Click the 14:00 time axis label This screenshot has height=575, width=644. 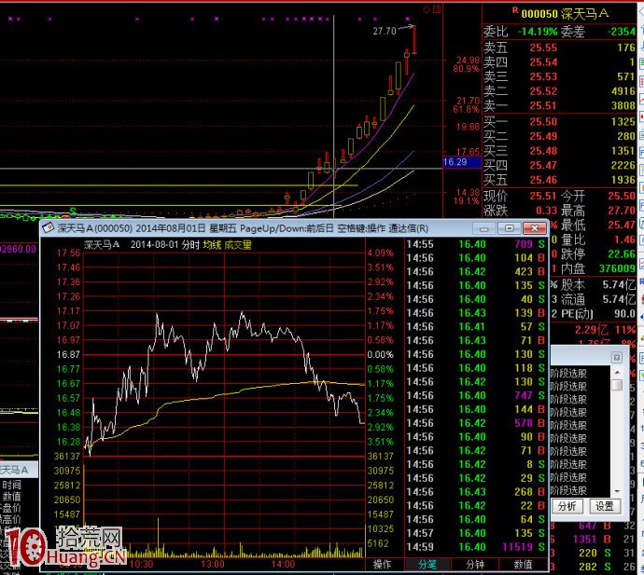click(x=283, y=564)
